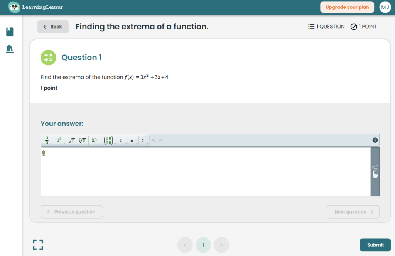Open the notebook sidebar icon
Image resolution: width=395 pixels, height=256 pixels.
click(10, 32)
